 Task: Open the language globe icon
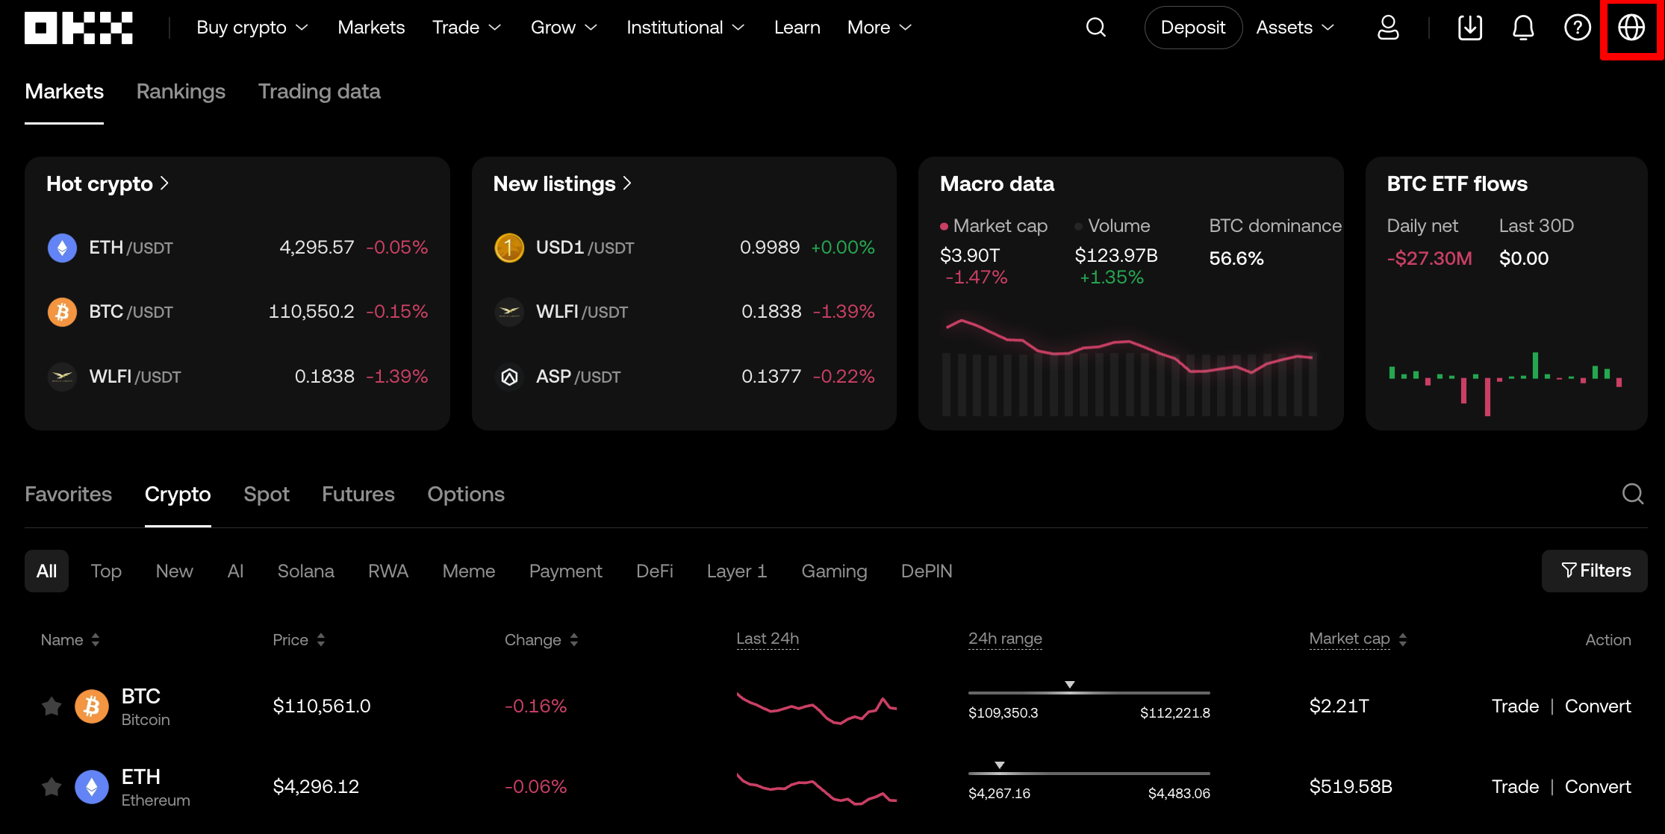[1631, 28]
